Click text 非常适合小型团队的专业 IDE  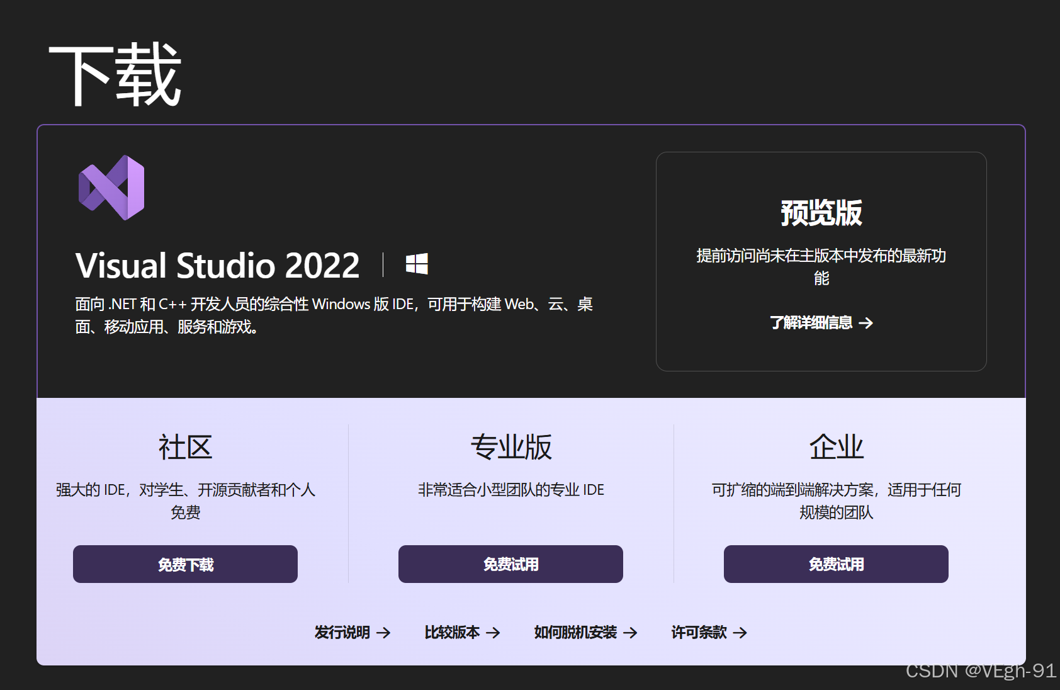point(510,490)
